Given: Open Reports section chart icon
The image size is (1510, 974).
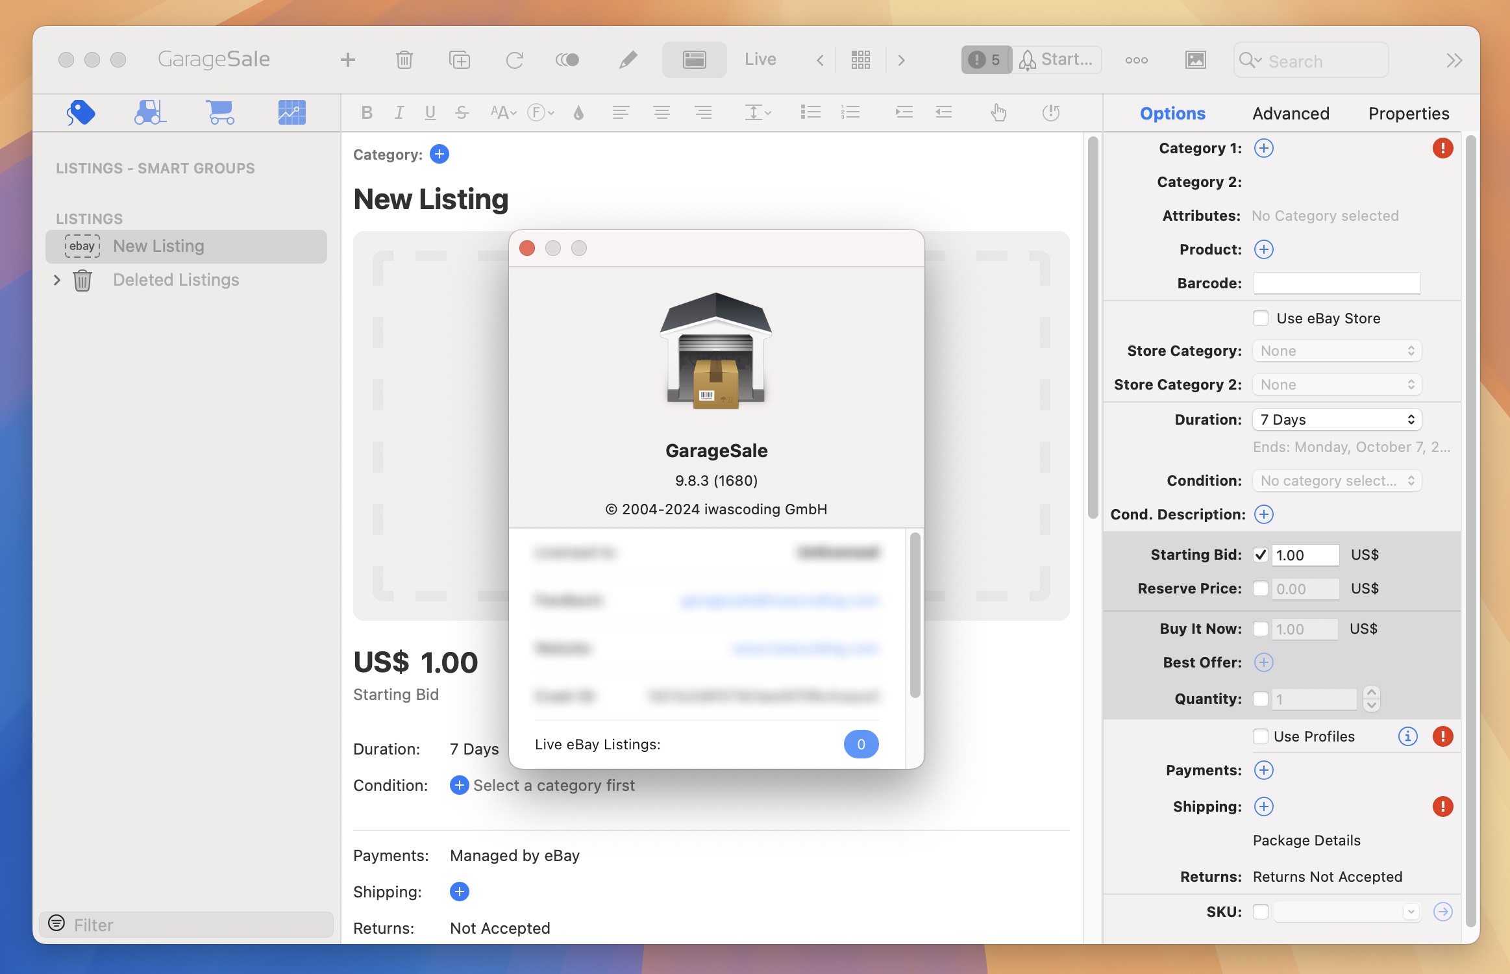Looking at the screenshot, I should pyautogui.click(x=292, y=112).
